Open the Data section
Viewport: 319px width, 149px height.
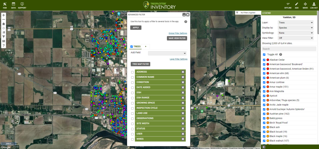pos(13,5)
